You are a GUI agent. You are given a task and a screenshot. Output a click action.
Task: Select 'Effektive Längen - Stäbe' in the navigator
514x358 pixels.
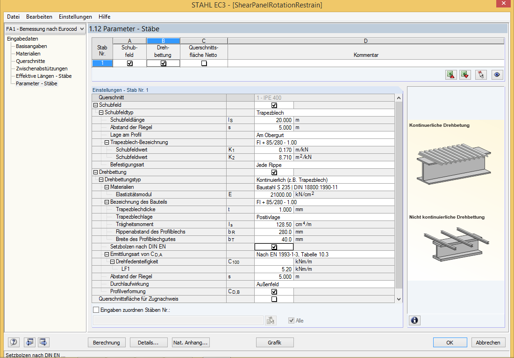(x=43, y=76)
